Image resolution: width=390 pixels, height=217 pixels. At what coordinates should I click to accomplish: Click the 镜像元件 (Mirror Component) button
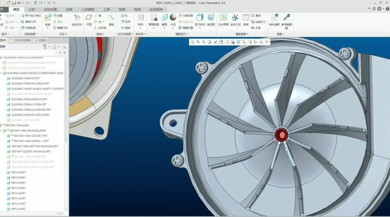(60, 28)
